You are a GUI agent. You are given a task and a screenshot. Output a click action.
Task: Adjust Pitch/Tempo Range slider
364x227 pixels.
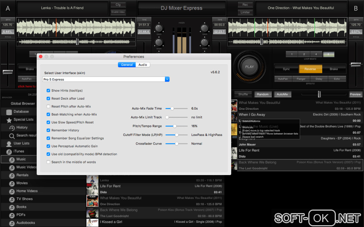tap(176, 126)
